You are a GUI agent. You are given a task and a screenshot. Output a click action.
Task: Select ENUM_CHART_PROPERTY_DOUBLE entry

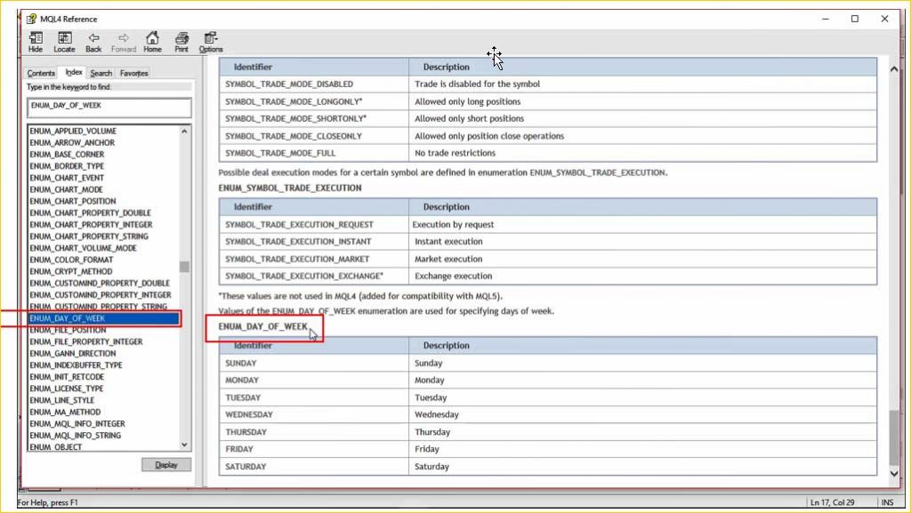click(90, 213)
